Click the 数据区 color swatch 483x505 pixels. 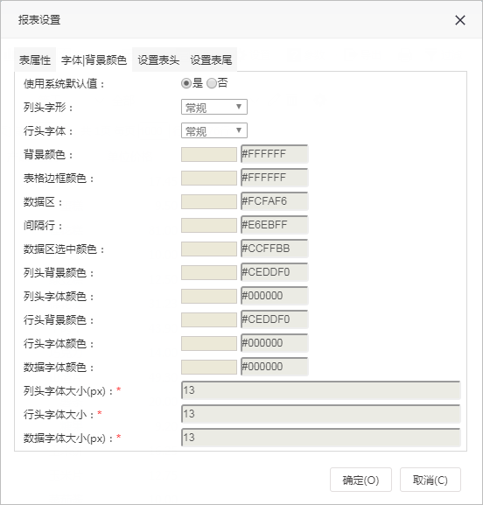pyautogui.click(x=209, y=201)
